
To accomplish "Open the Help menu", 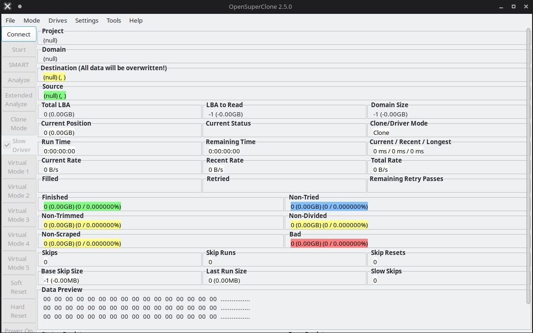I will [x=136, y=20].
